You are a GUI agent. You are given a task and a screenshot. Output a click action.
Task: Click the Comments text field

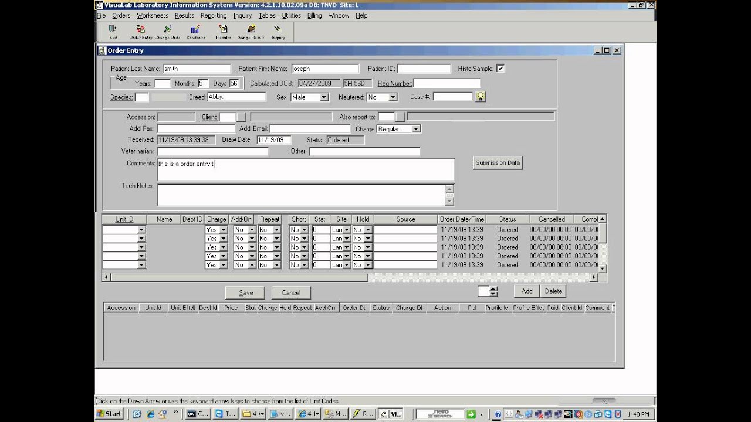pyautogui.click(x=306, y=169)
